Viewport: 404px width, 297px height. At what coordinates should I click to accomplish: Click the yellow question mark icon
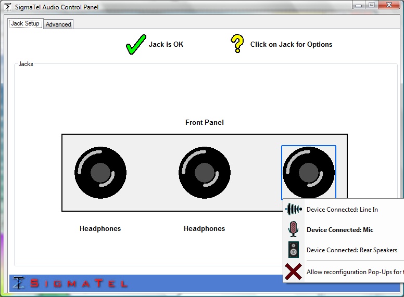tap(237, 44)
